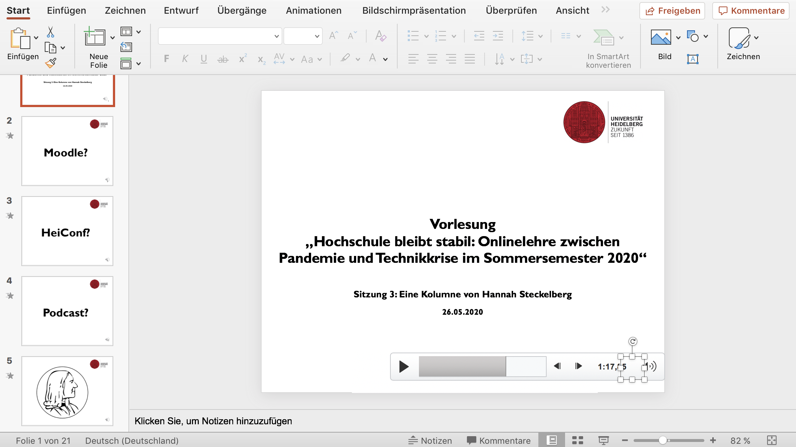Open the font name dropdown
The width and height of the screenshot is (796, 447).
tap(276, 36)
